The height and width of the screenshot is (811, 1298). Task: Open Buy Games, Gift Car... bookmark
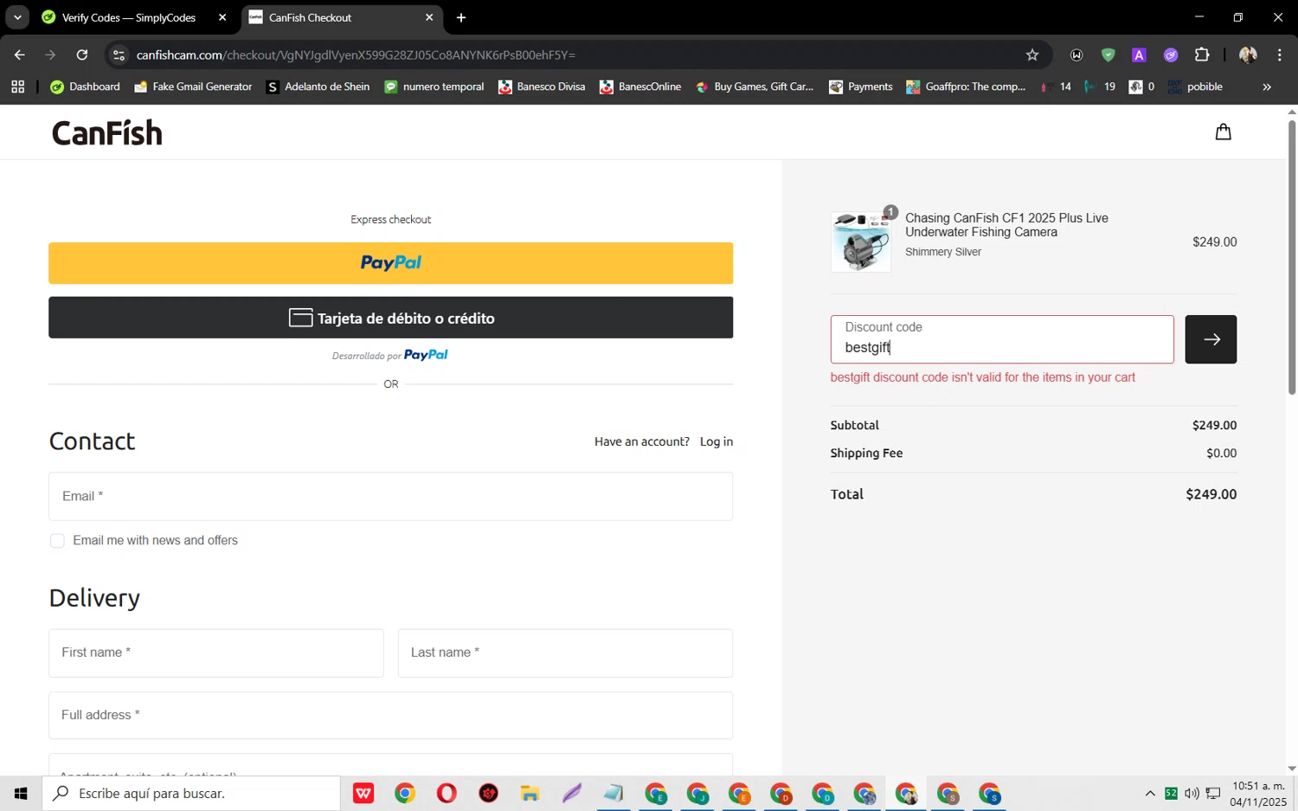point(754,87)
